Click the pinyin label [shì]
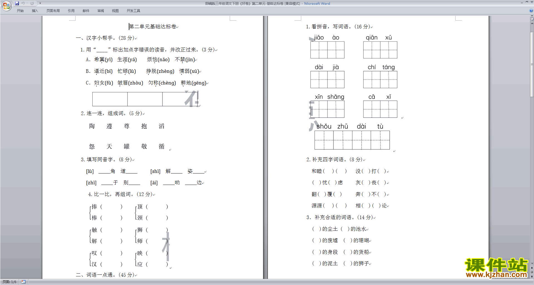 click(155, 171)
